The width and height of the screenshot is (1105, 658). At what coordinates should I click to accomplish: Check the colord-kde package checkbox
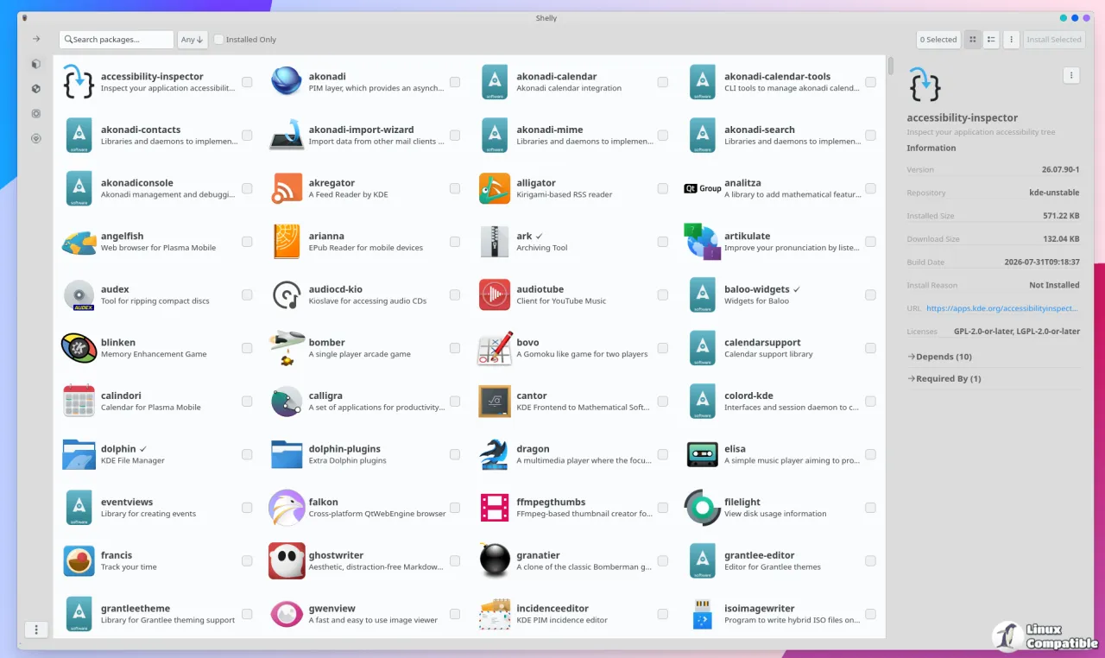870,402
